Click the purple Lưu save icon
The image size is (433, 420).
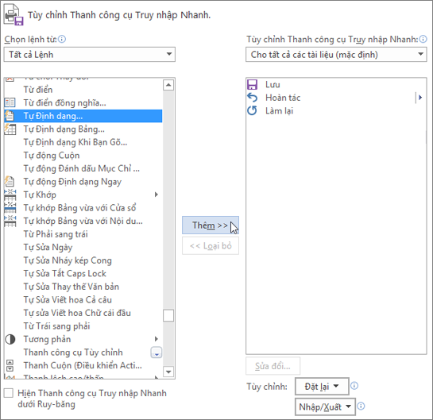point(252,84)
